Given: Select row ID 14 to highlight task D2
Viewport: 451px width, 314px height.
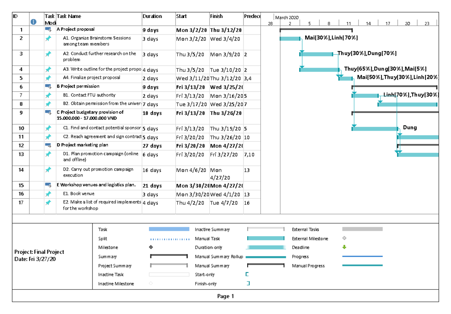Looking at the screenshot, I should point(21,170).
